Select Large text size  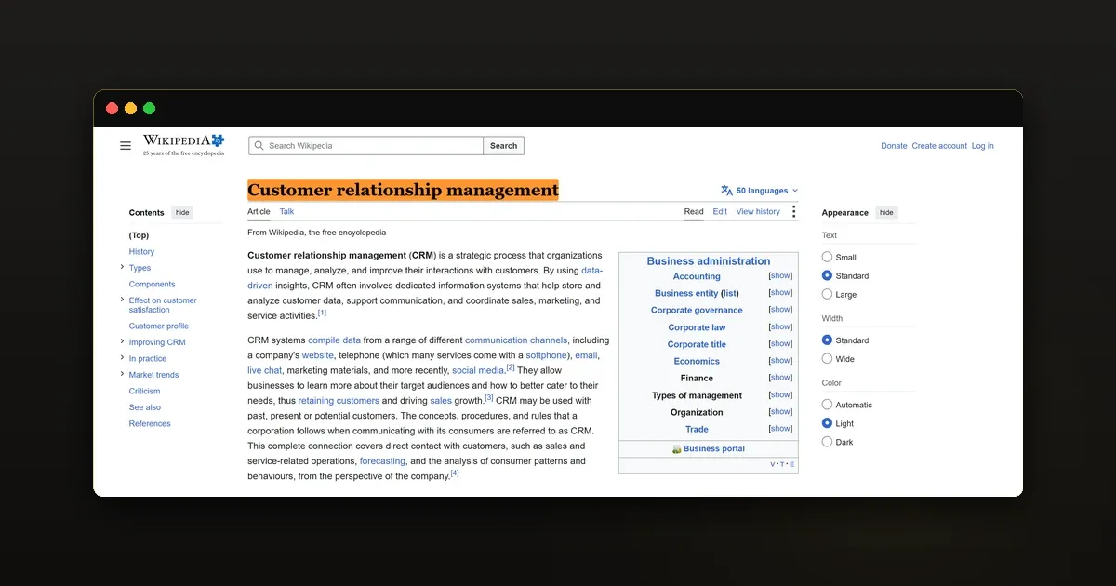827,294
